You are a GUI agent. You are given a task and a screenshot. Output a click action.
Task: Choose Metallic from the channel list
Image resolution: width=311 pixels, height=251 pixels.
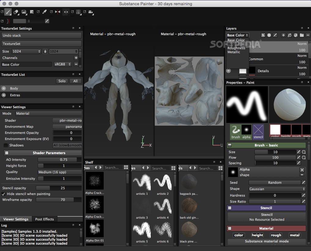coord(234,52)
